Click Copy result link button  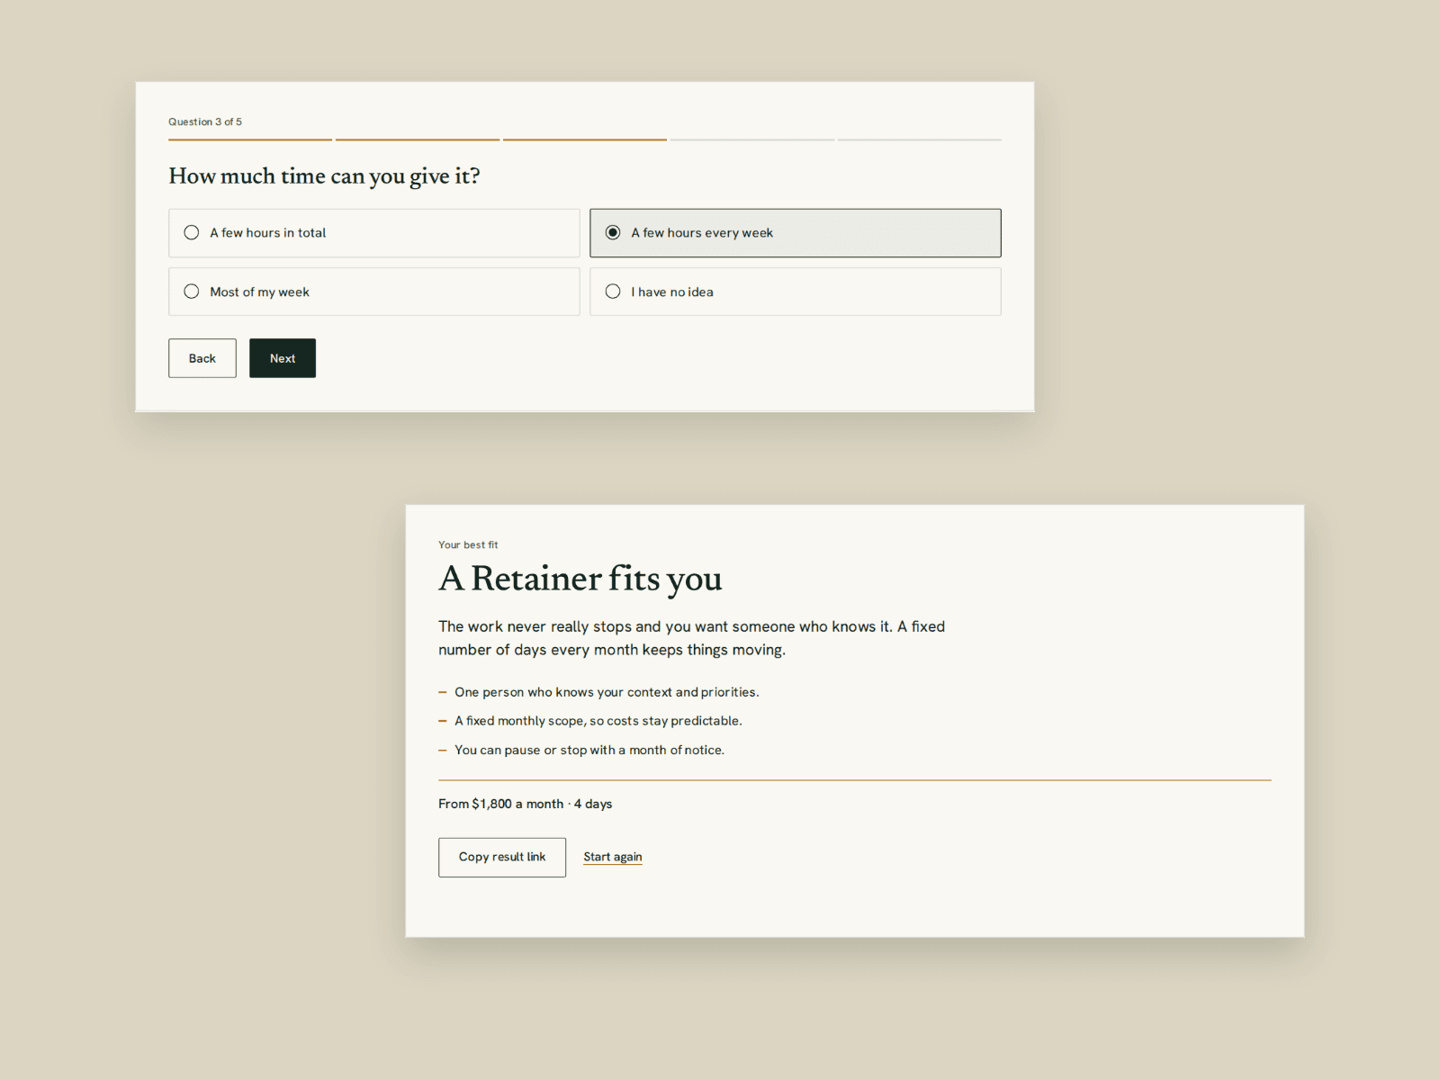click(x=502, y=858)
